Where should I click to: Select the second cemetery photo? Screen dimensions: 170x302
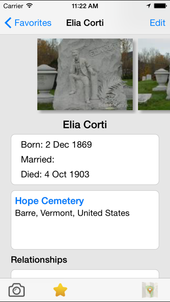click(154, 74)
